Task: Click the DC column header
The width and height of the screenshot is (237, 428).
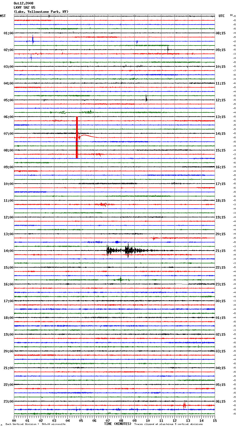Action: [x=231, y=15]
